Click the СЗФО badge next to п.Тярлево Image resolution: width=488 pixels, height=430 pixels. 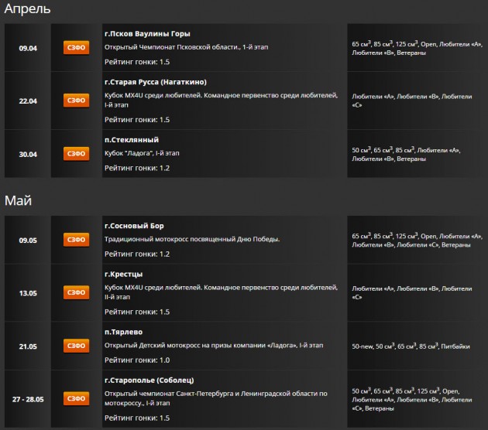pos(76,346)
